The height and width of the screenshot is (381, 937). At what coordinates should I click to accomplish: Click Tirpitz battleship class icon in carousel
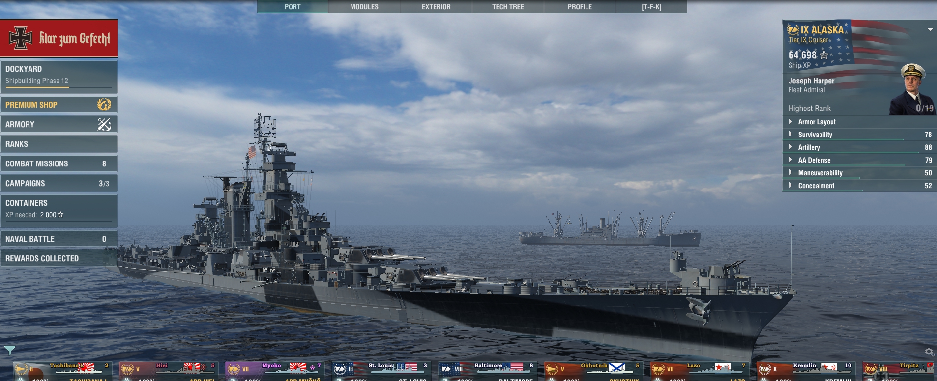tap(871, 369)
